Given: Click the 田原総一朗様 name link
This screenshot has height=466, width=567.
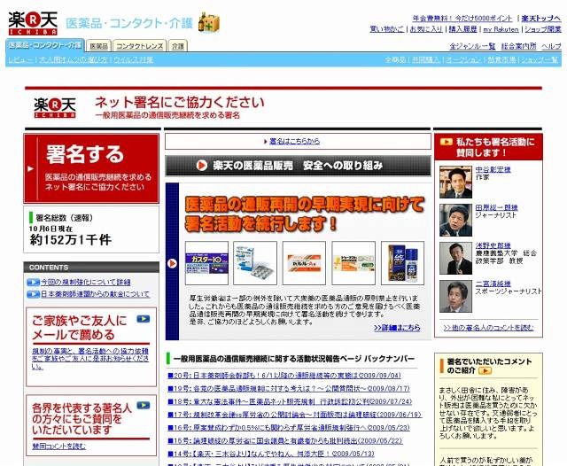Looking at the screenshot, I should [496, 207].
